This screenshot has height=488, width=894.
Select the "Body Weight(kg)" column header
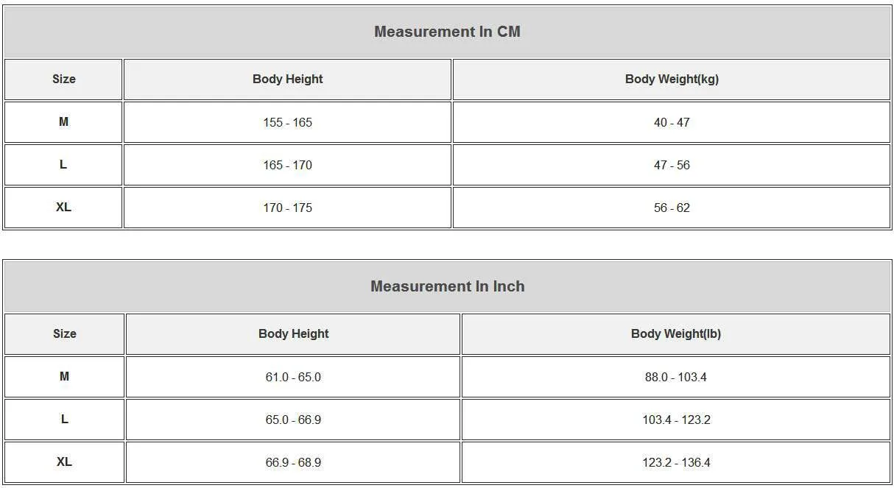[x=672, y=79]
